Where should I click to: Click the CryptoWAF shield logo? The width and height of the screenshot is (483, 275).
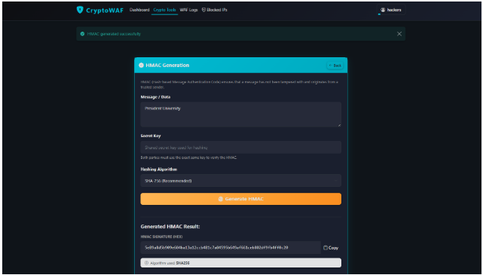80,10
